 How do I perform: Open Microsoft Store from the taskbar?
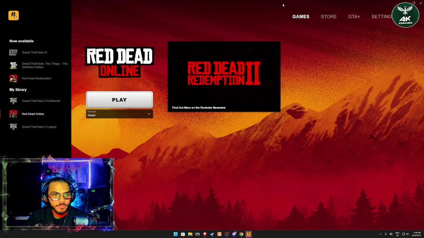click(x=183, y=234)
